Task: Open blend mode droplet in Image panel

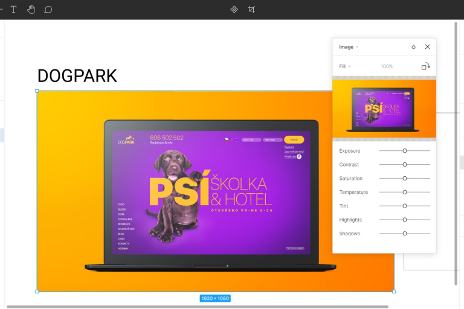Action: (413, 47)
